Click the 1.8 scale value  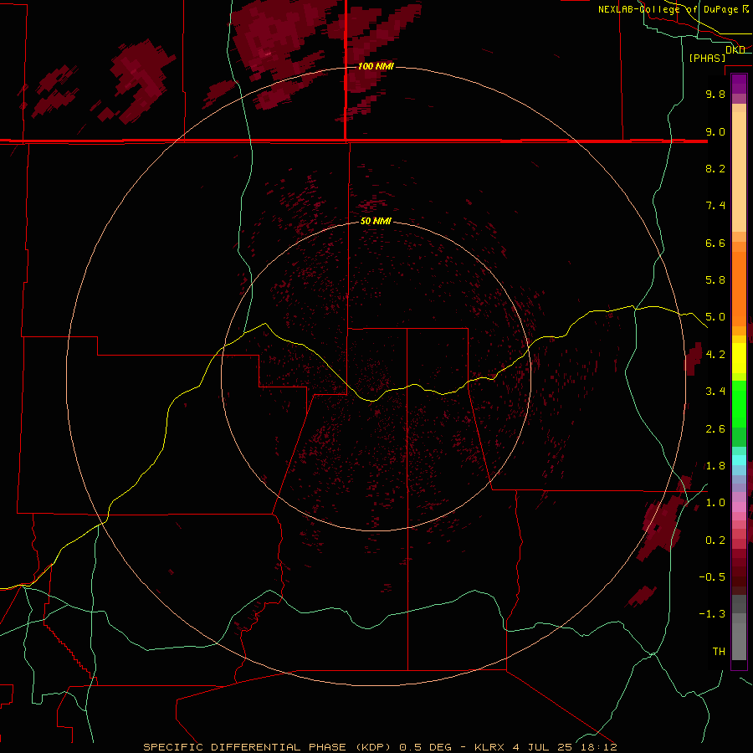(715, 466)
